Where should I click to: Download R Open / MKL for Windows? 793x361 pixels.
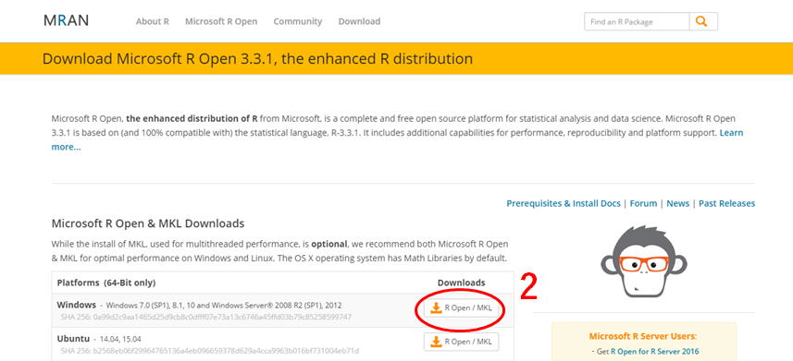pyautogui.click(x=461, y=308)
